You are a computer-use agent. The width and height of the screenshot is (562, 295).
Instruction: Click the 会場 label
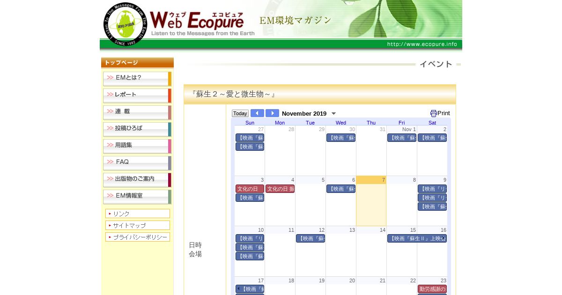(x=195, y=254)
